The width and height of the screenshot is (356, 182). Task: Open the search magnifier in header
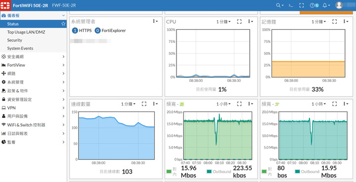(280, 5)
